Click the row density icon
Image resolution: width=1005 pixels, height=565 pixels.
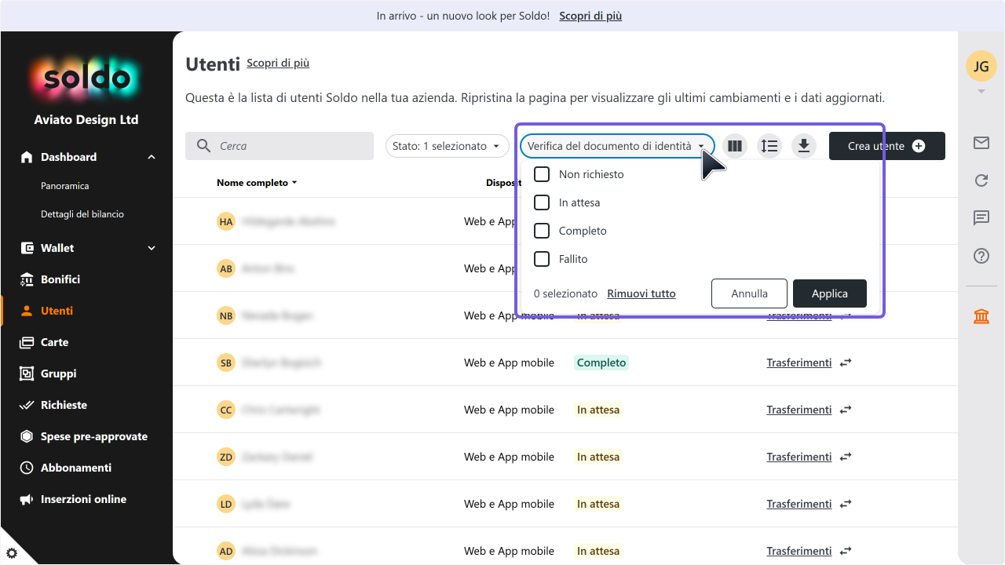coord(769,146)
